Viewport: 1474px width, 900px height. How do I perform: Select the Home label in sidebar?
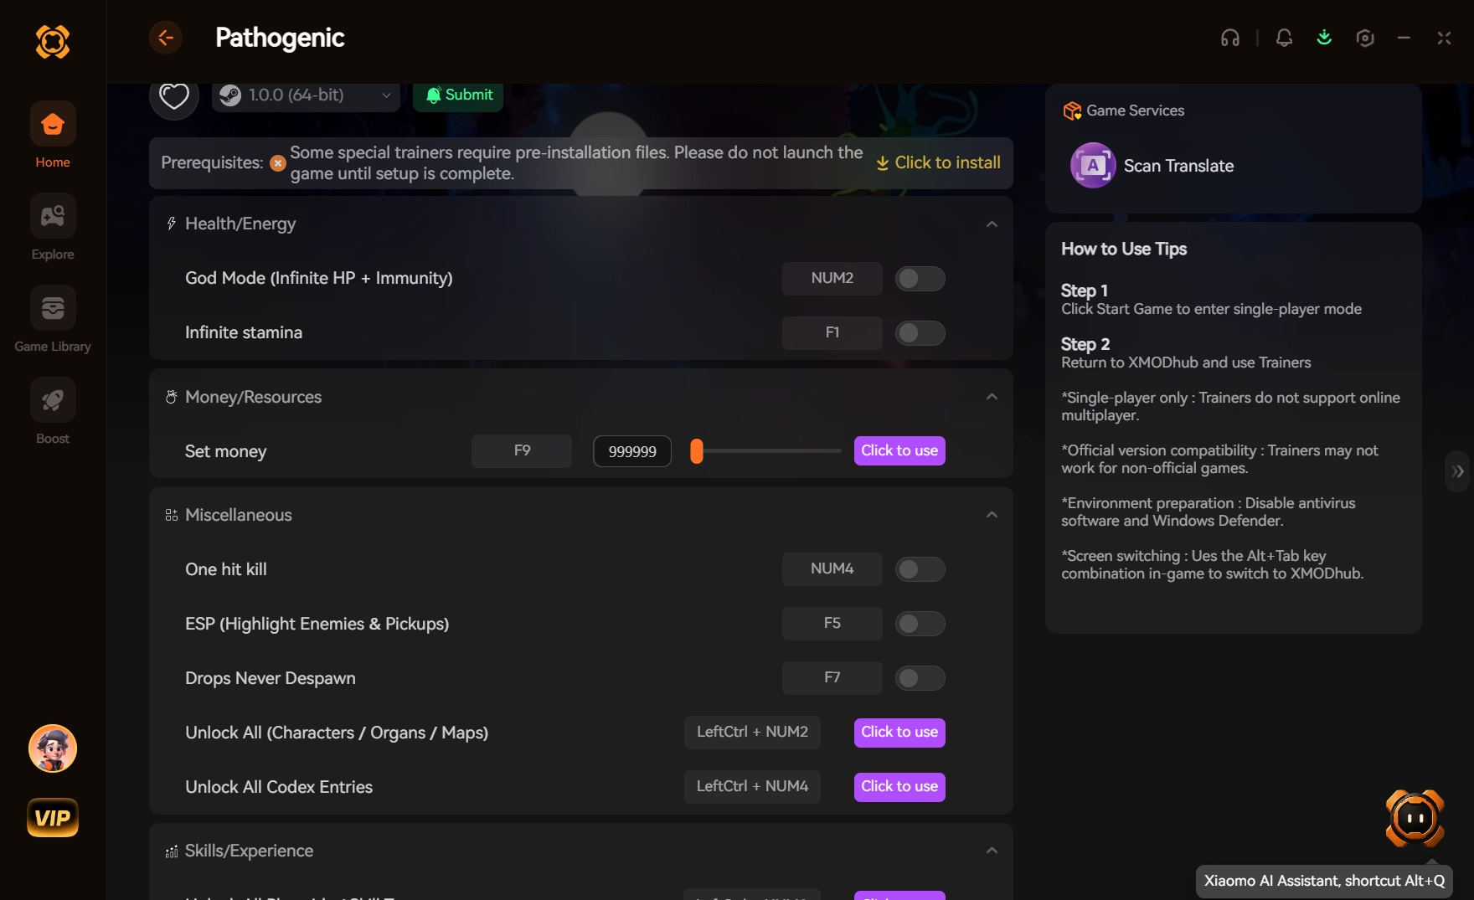point(53,162)
